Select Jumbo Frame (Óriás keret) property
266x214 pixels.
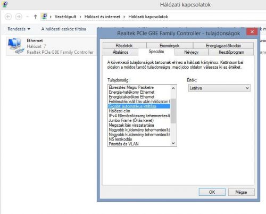coord(139,120)
